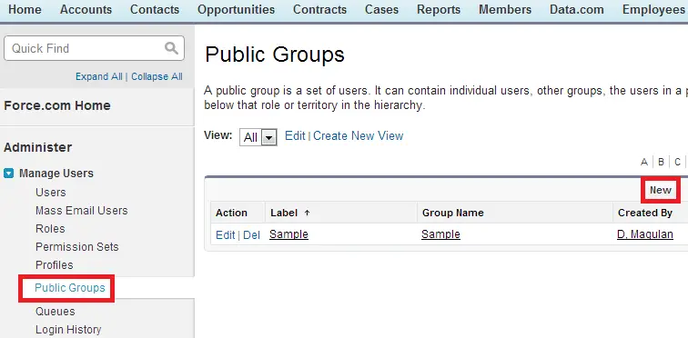Image resolution: width=688 pixels, height=338 pixels.
Task: Click Collapse All link
Action: [157, 76]
